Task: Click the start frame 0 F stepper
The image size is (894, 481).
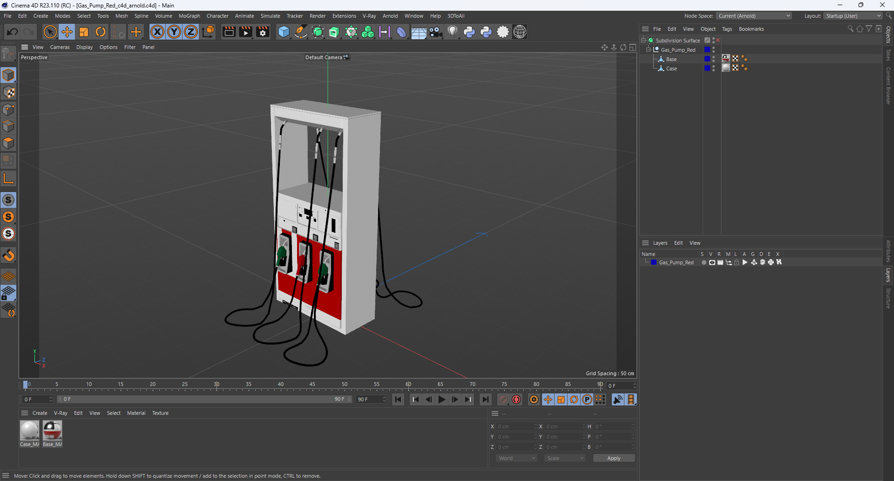Action: pyautogui.click(x=51, y=399)
